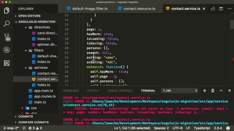Click the Ln 1, Col 1 cursor position
This screenshot has width=234, height=131.
point(132,128)
